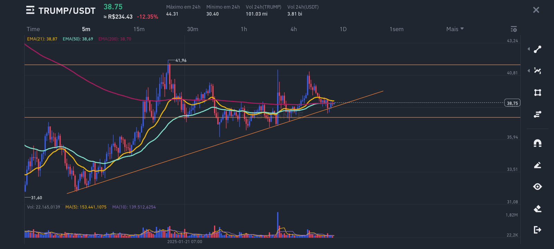This screenshot has height=249, width=554.
Task: Click the last price 38.75 in the header
Action: [x=113, y=7]
